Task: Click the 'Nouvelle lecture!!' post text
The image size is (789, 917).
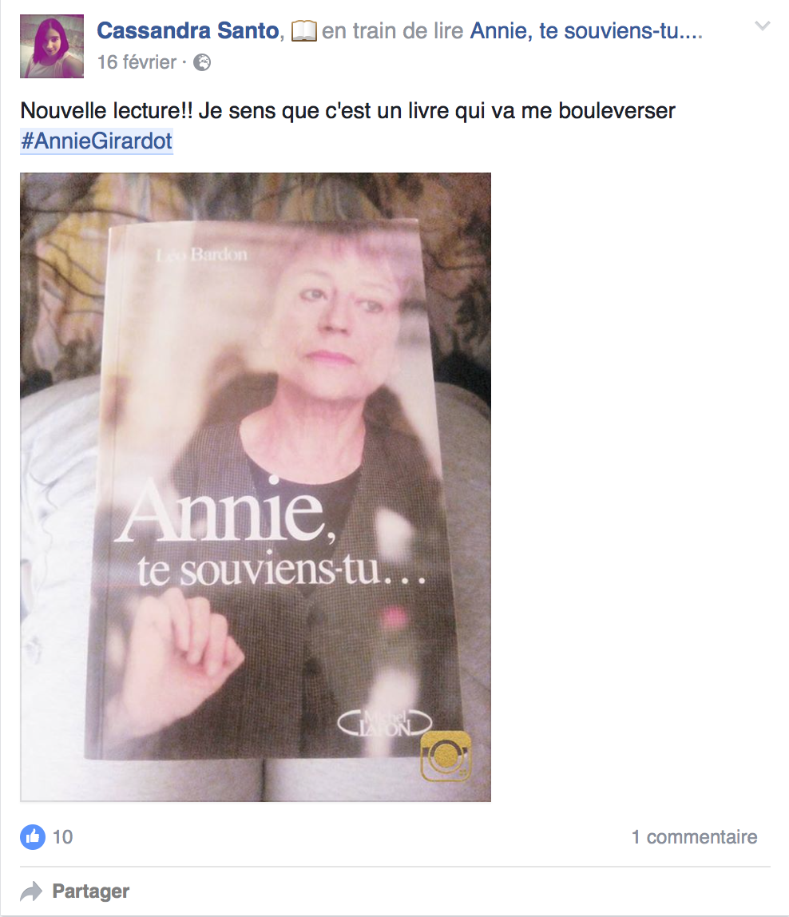Action: click(106, 110)
